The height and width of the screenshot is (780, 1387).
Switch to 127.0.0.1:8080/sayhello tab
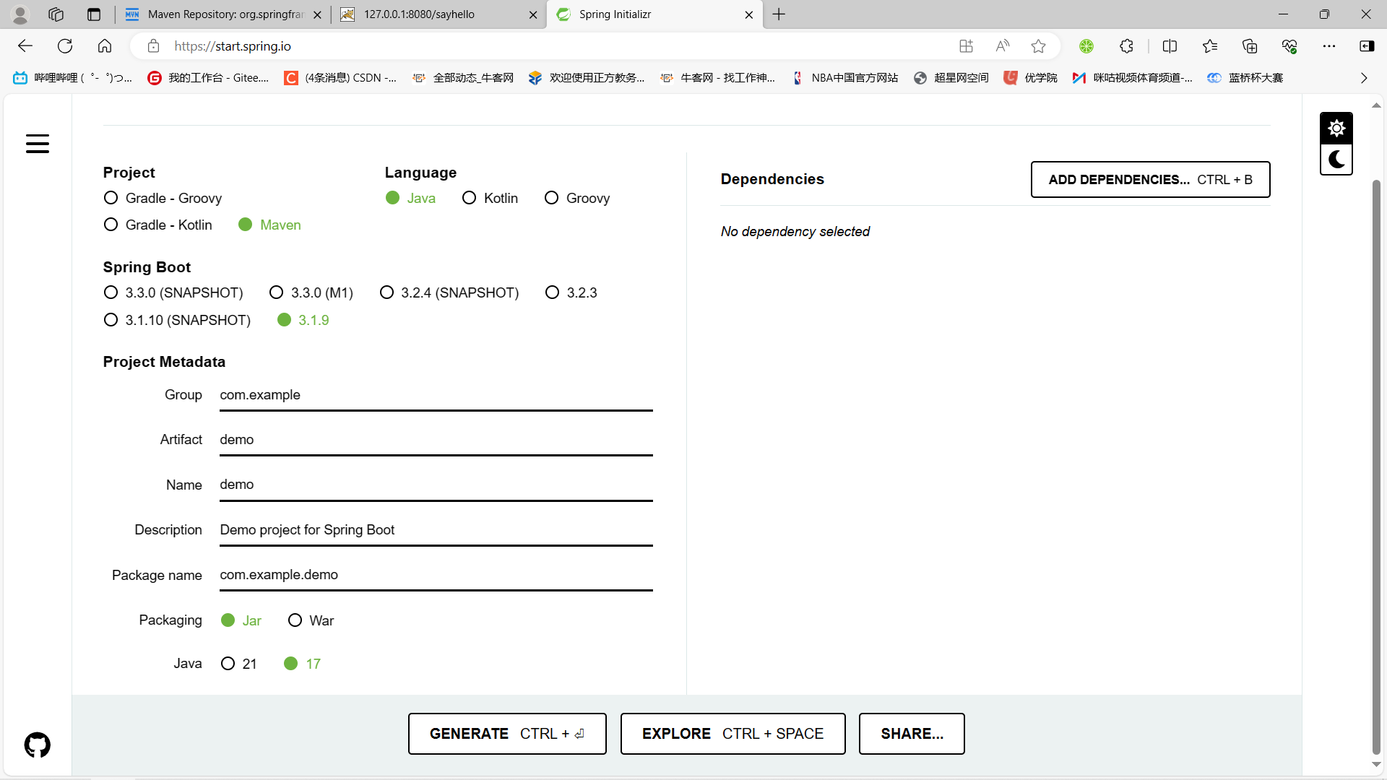(438, 14)
